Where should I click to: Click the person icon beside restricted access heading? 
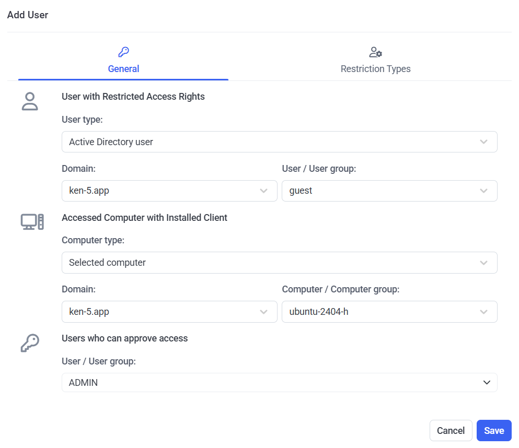pos(30,101)
